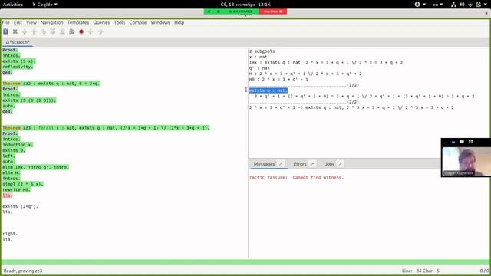Open the Templates menu

[x=78, y=22]
